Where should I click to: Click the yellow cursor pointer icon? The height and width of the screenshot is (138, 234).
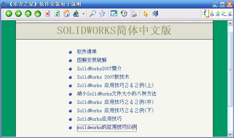[x=145, y=14]
